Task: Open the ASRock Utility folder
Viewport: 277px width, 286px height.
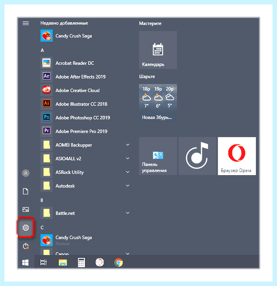Action: coord(85,172)
